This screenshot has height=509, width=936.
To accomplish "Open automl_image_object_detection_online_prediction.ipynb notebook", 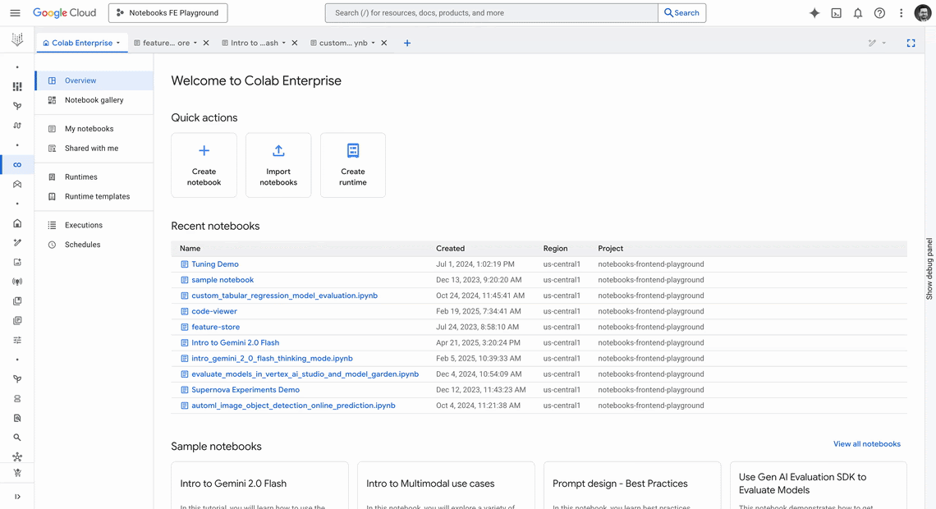I will [x=293, y=406].
